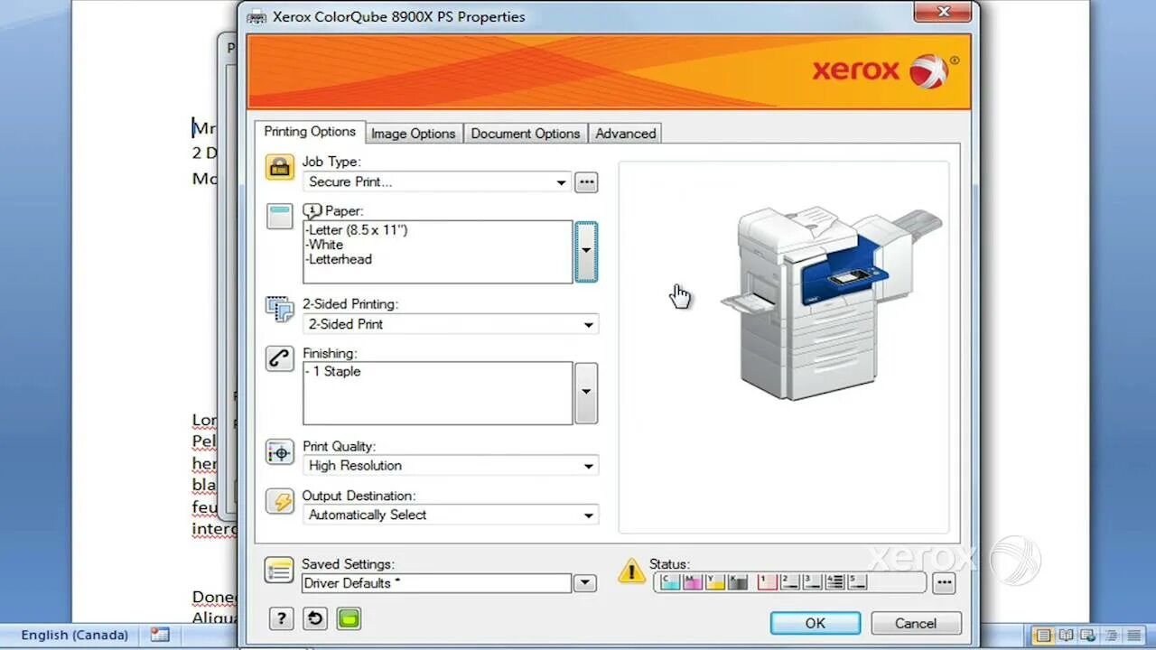Click the magenta M ink level indicator
The height and width of the screenshot is (650, 1156).
(693, 581)
